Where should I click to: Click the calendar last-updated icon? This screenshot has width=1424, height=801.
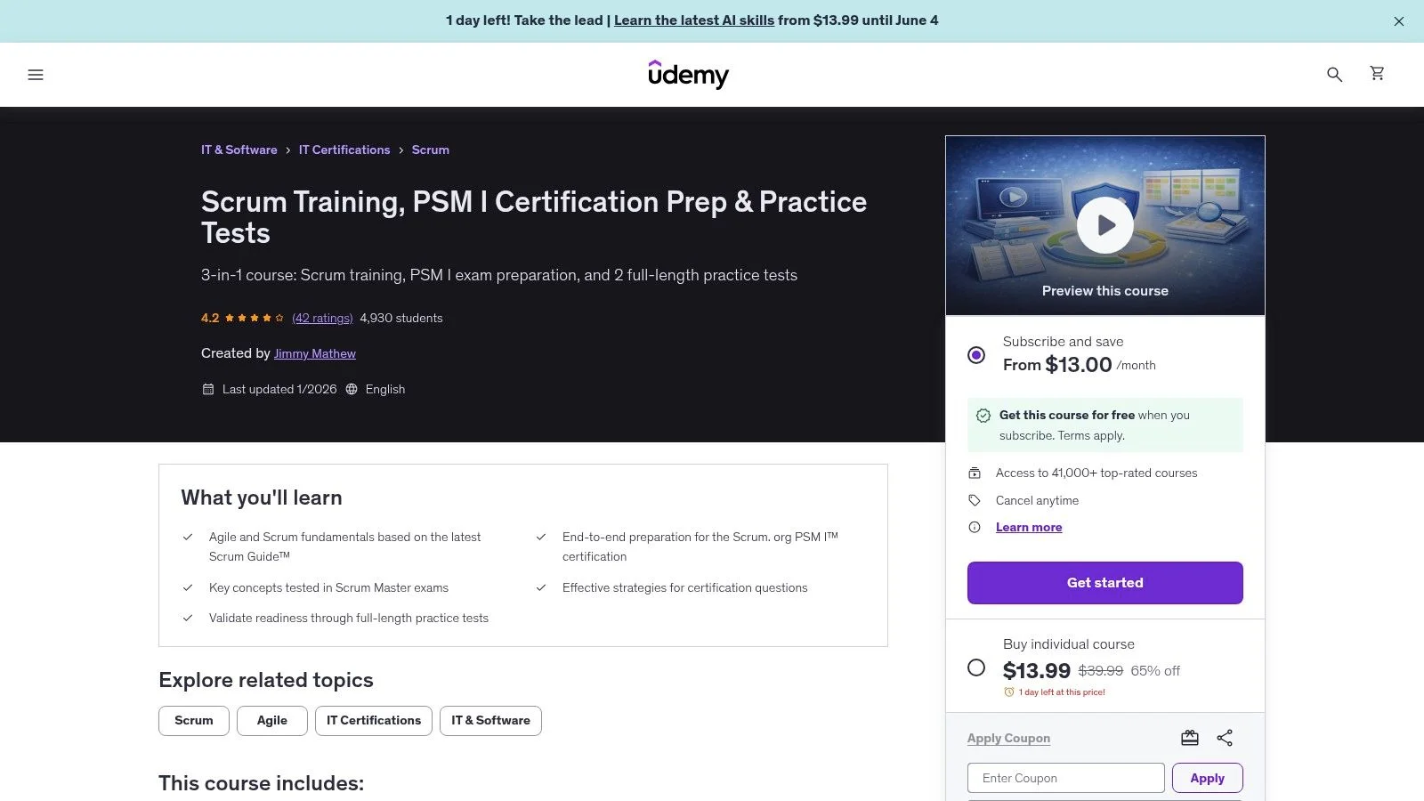[x=208, y=389]
